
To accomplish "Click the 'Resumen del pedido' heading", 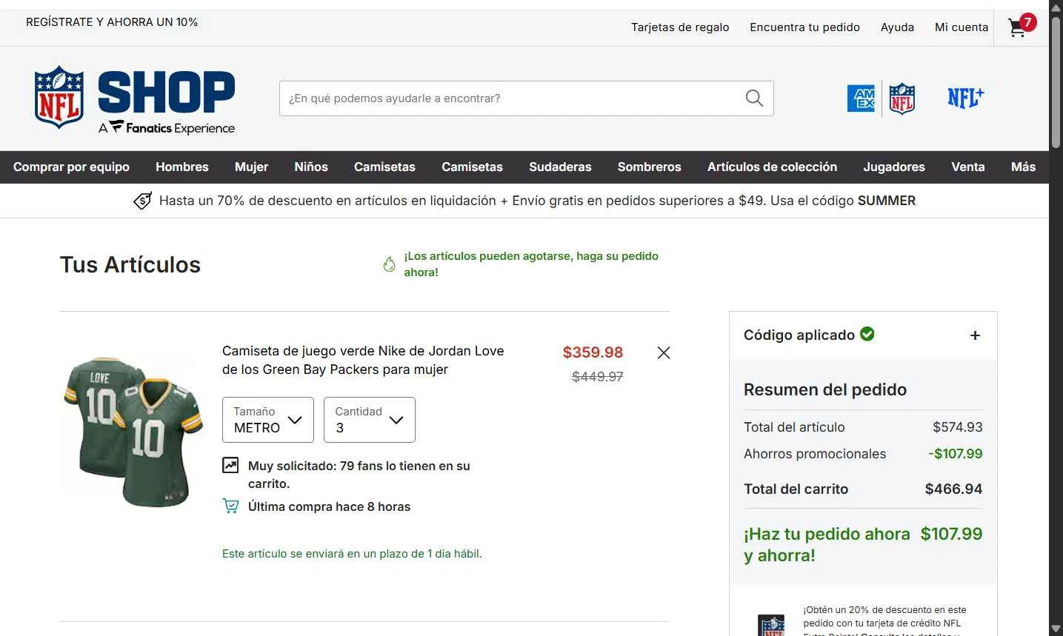I will click(x=825, y=389).
